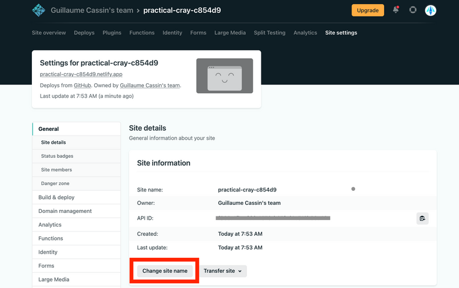Open Forms in top navigation

click(198, 33)
